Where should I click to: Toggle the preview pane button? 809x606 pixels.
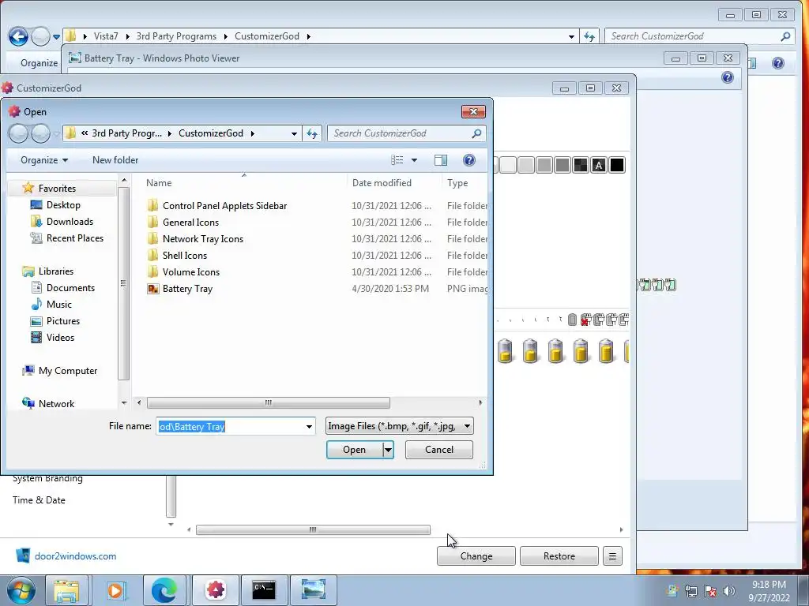point(441,160)
